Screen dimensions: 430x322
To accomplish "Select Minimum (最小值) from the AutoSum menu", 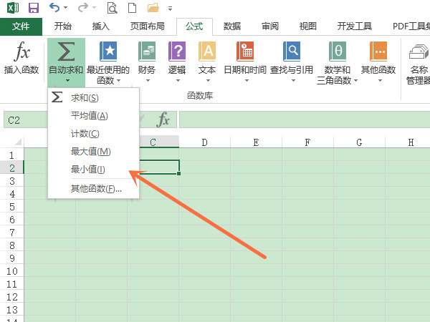I will point(87,170).
